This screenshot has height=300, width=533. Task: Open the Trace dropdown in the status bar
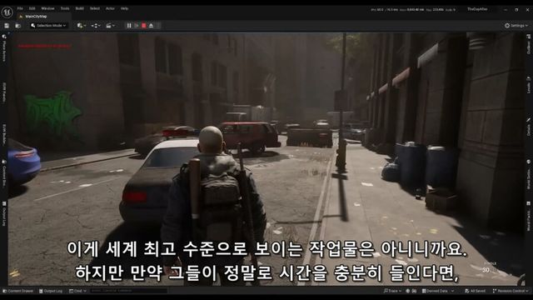tap(392, 291)
